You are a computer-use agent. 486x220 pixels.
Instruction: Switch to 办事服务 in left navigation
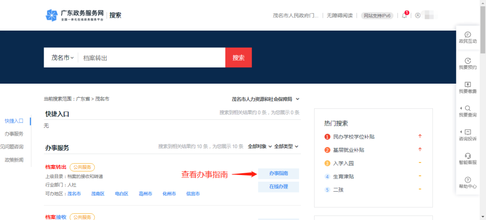(x=14, y=134)
